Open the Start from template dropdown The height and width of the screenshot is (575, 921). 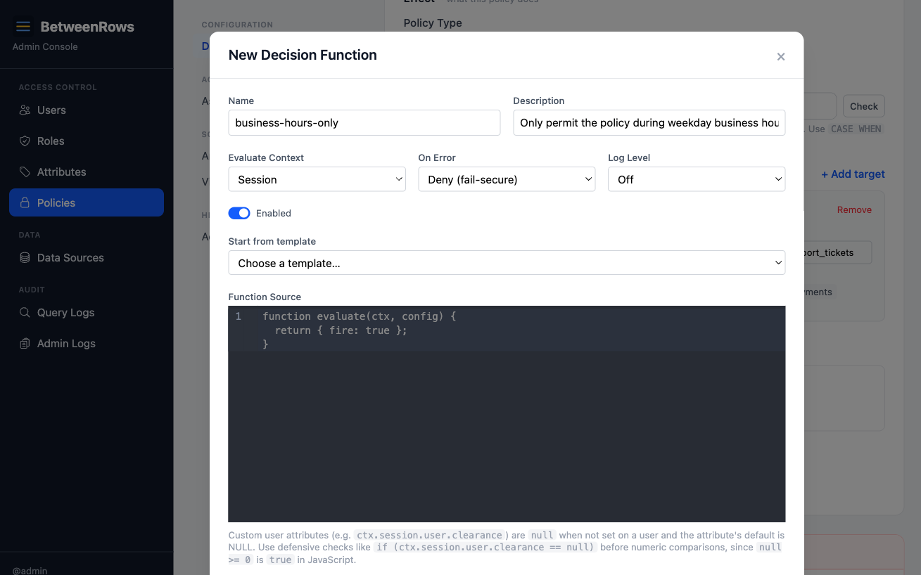tap(507, 263)
